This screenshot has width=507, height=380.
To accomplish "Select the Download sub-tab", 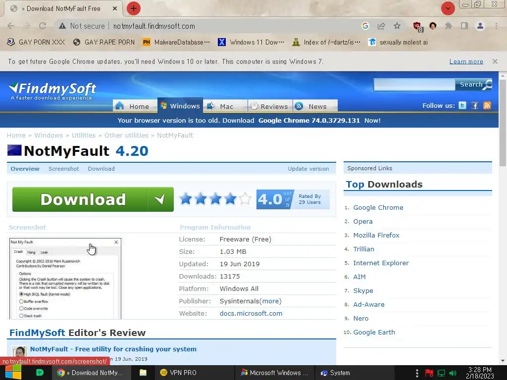I will (x=101, y=169).
